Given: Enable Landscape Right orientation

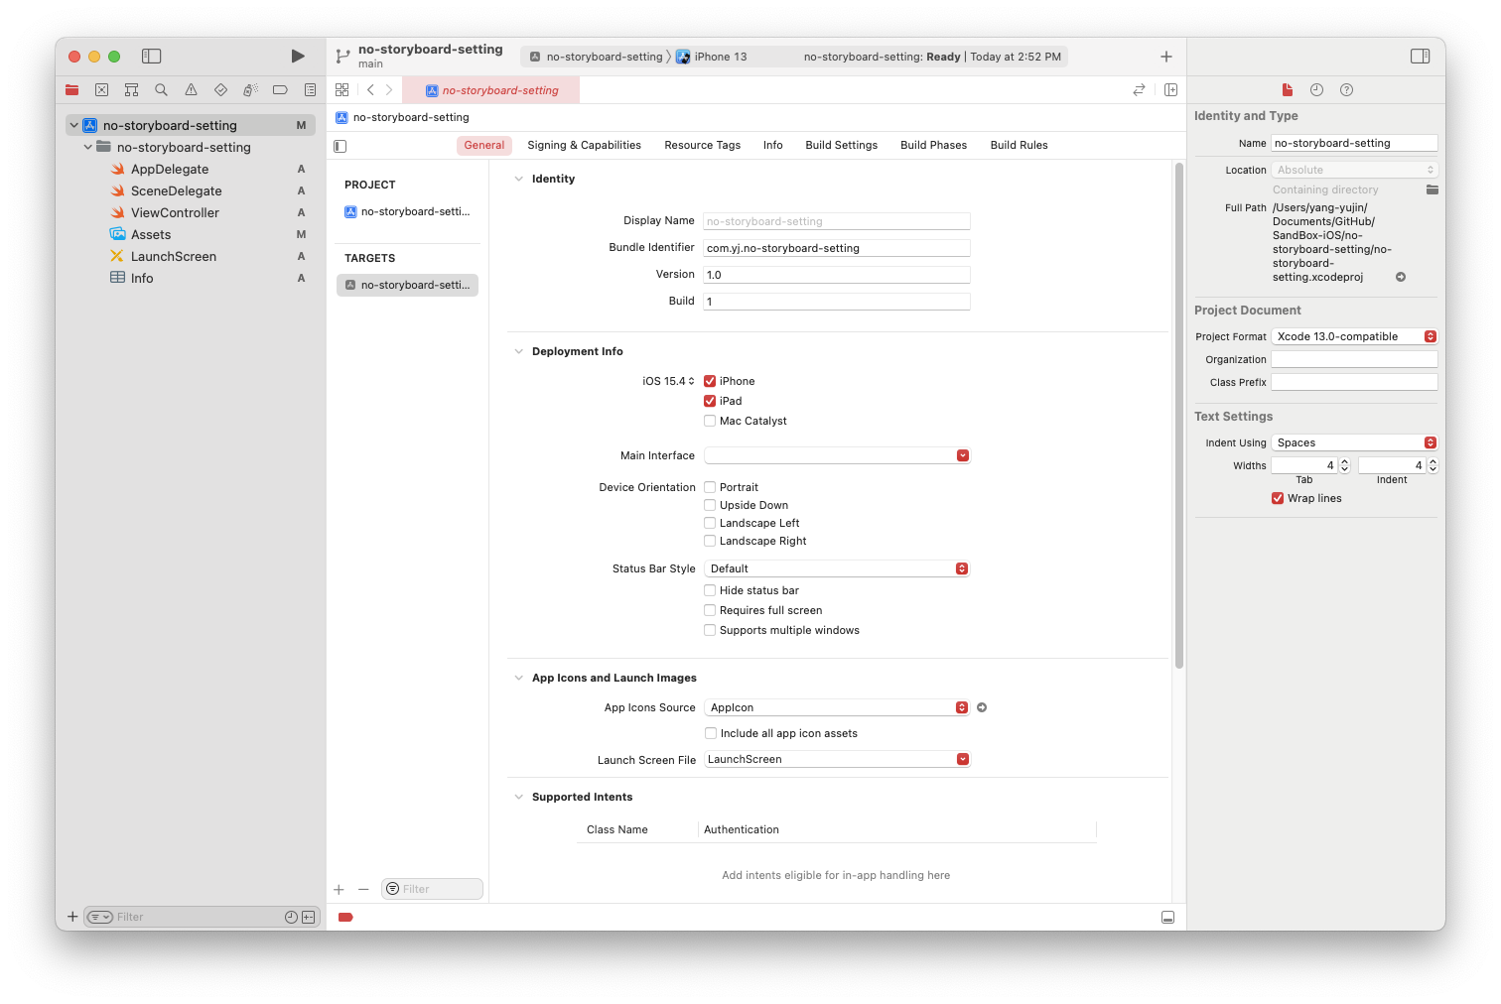Looking at the screenshot, I should coord(710,541).
